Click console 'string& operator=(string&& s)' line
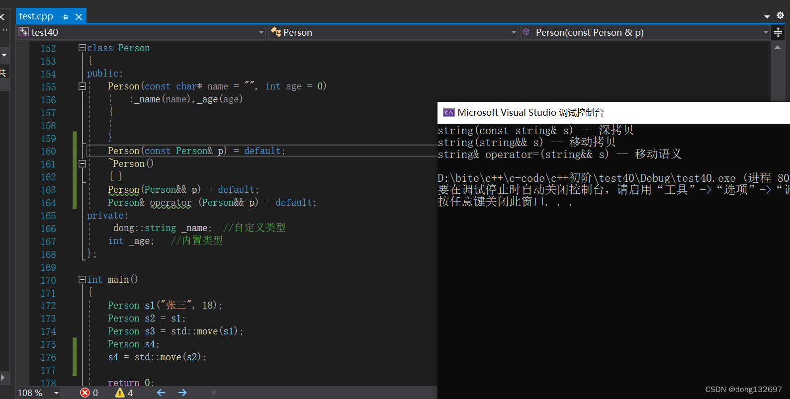The height and width of the screenshot is (399, 790). click(560, 155)
